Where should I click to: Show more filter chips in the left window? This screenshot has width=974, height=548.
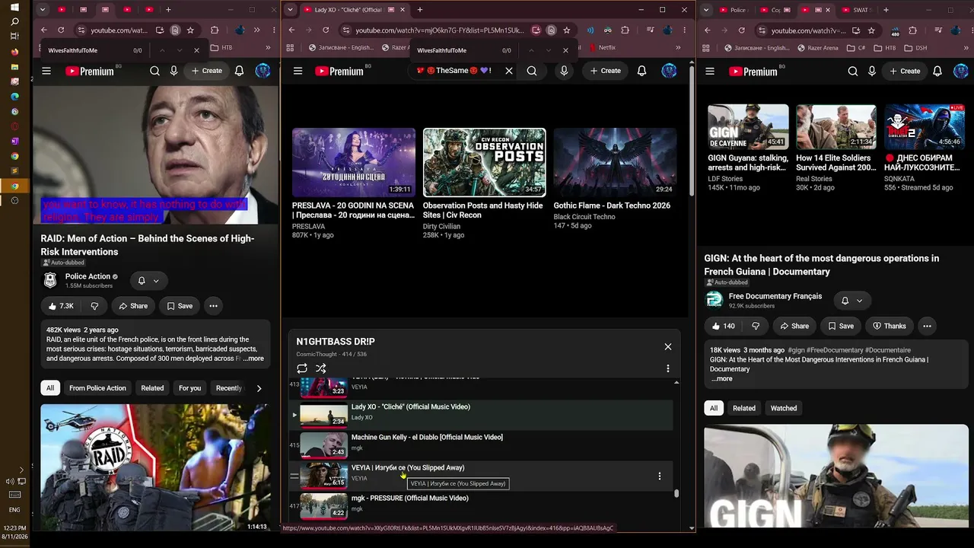click(x=259, y=388)
